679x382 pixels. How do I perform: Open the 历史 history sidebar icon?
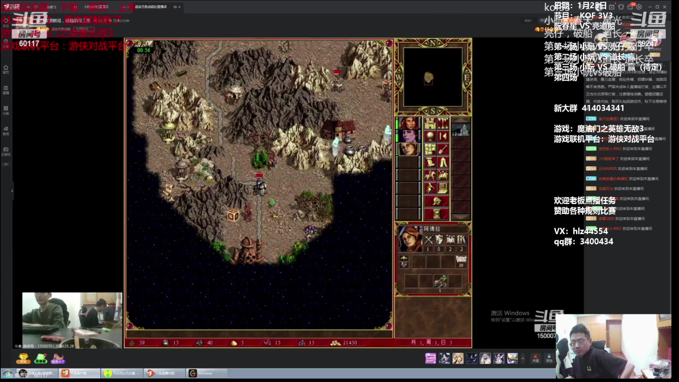pos(6,43)
